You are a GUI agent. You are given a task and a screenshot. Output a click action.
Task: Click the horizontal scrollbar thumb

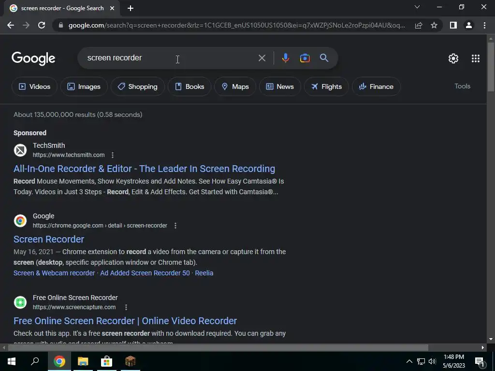(218, 348)
